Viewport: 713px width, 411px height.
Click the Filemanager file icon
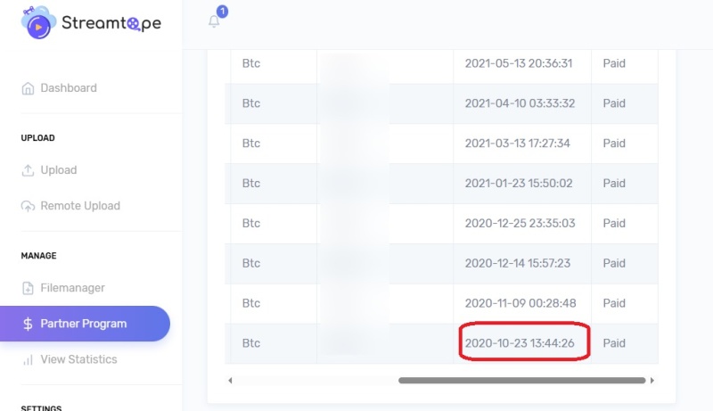point(28,288)
